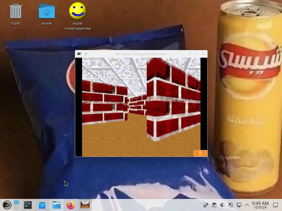The height and width of the screenshot is (211, 282).
Task: Open the clipboard tray icon
Action: point(214,205)
